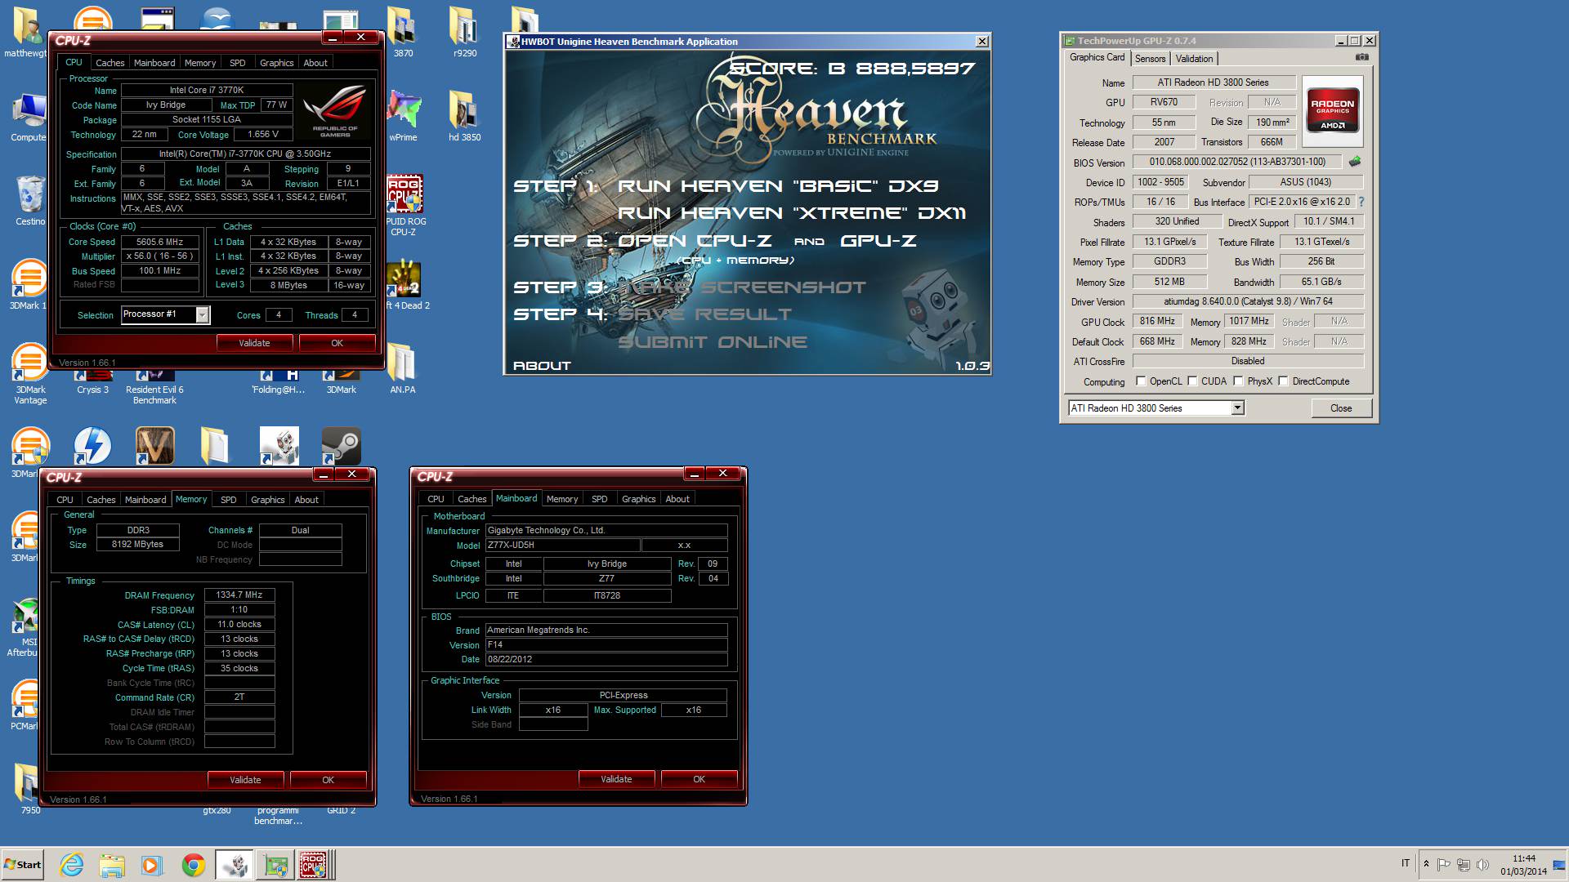Open the wPrime desktop shortcut
This screenshot has height=882, width=1569.
point(403,116)
